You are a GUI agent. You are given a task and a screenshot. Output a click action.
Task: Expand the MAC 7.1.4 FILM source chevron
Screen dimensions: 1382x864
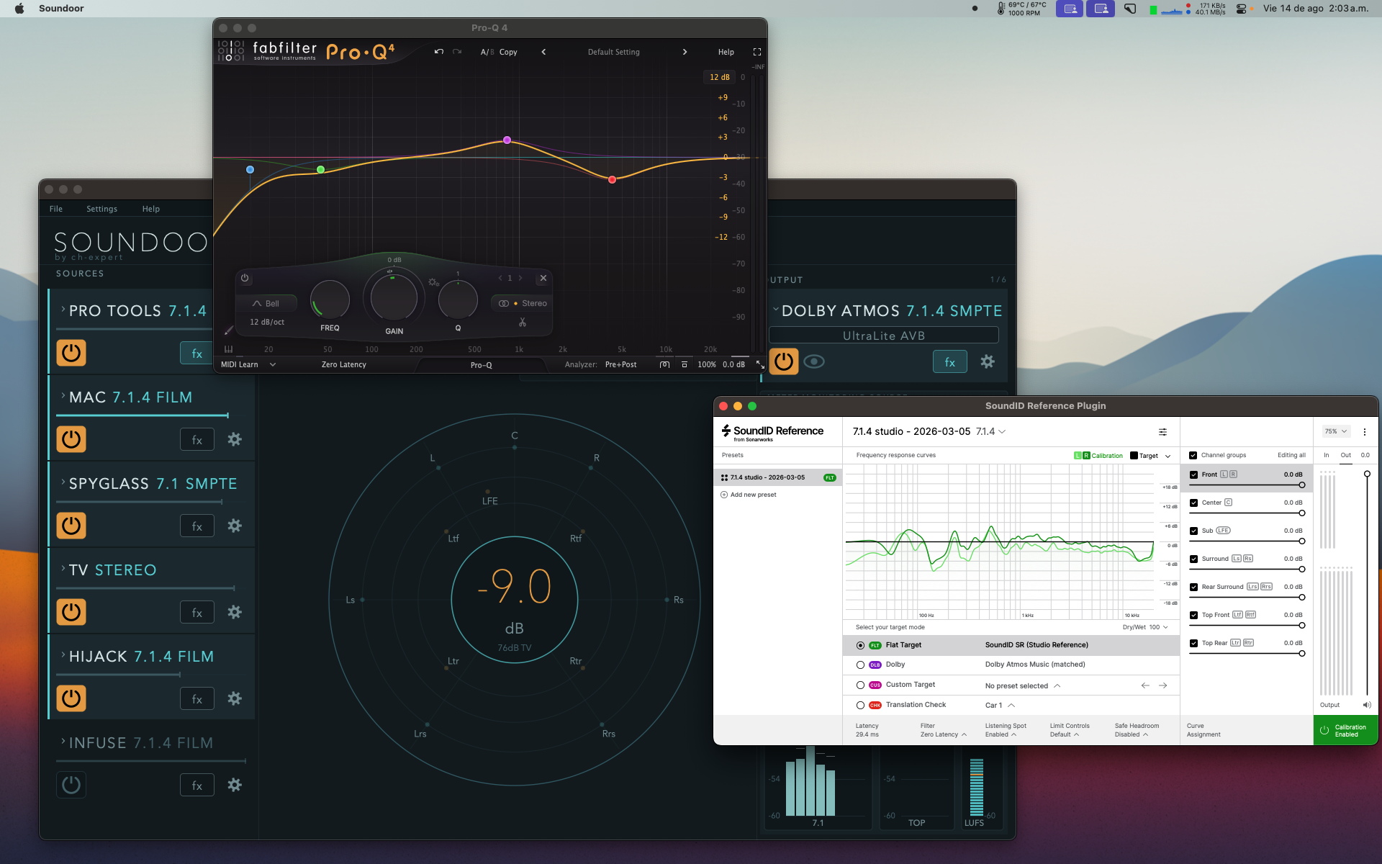(63, 396)
